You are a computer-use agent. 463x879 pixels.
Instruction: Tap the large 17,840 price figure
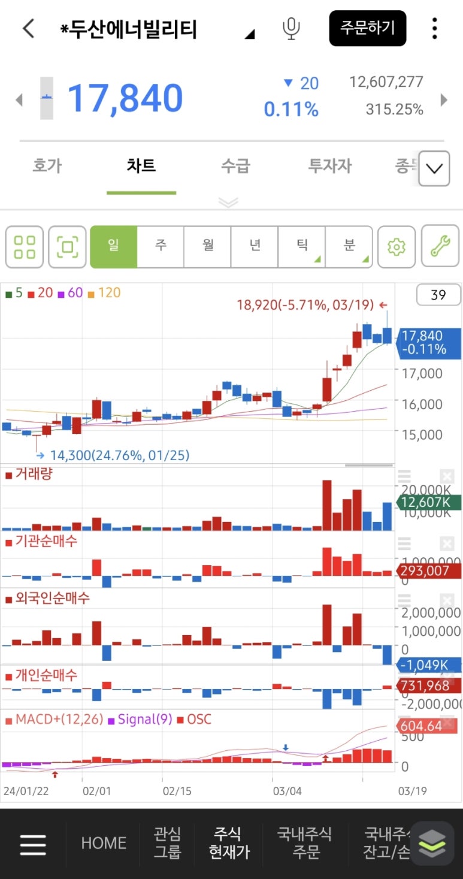point(125,98)
